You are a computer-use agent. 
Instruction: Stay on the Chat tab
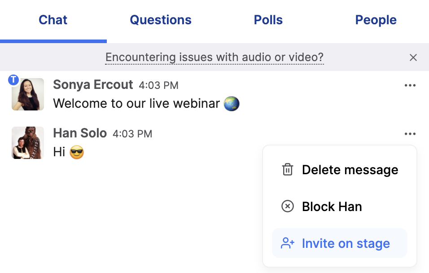tap(53, 20)
